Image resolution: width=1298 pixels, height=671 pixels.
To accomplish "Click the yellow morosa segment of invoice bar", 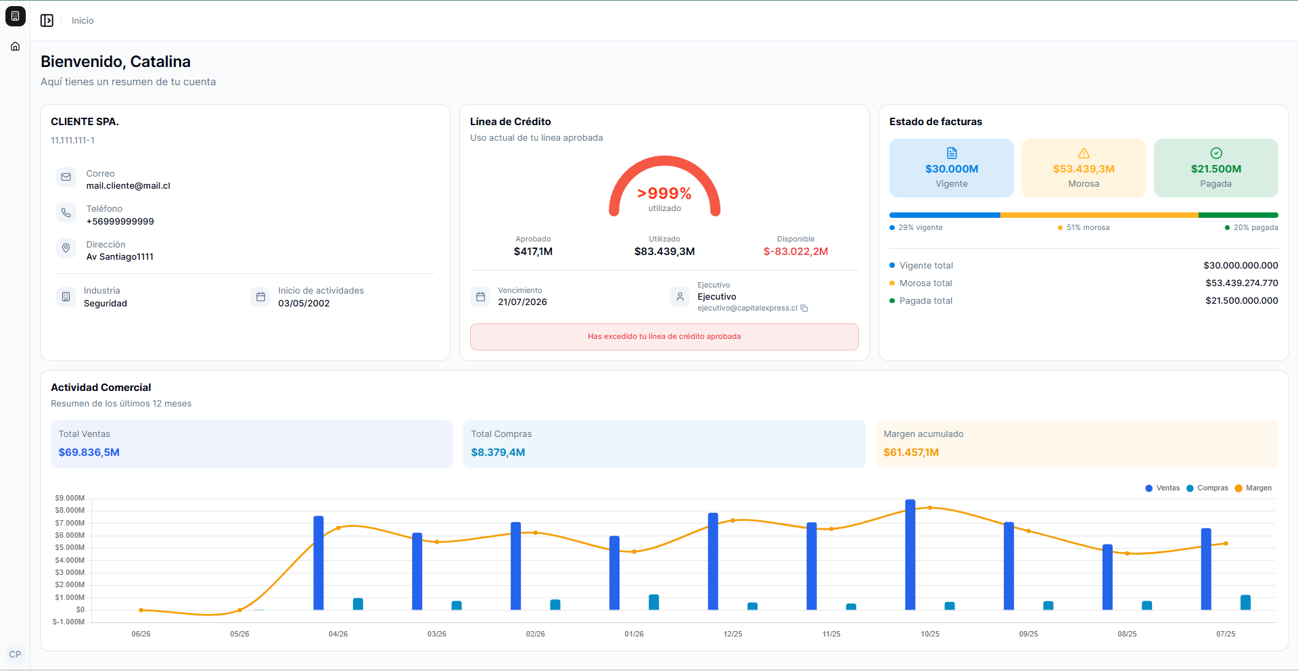I will point(1099,215).
